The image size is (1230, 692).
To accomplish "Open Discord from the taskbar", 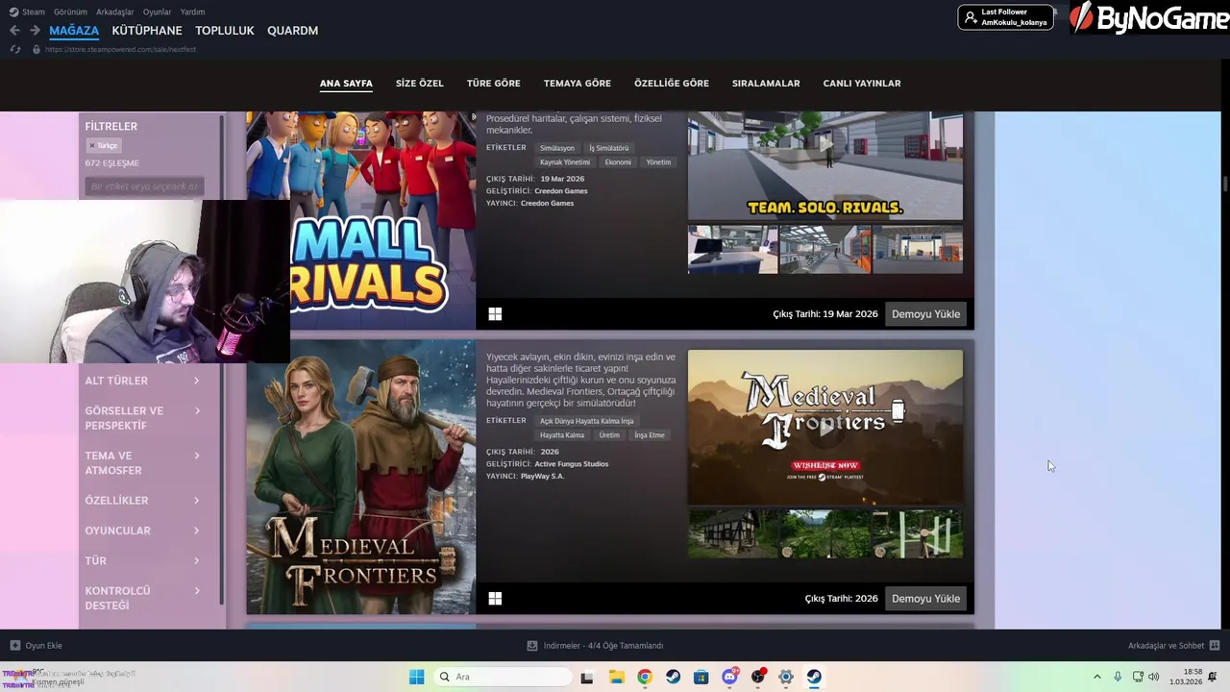I will point(729,677).
